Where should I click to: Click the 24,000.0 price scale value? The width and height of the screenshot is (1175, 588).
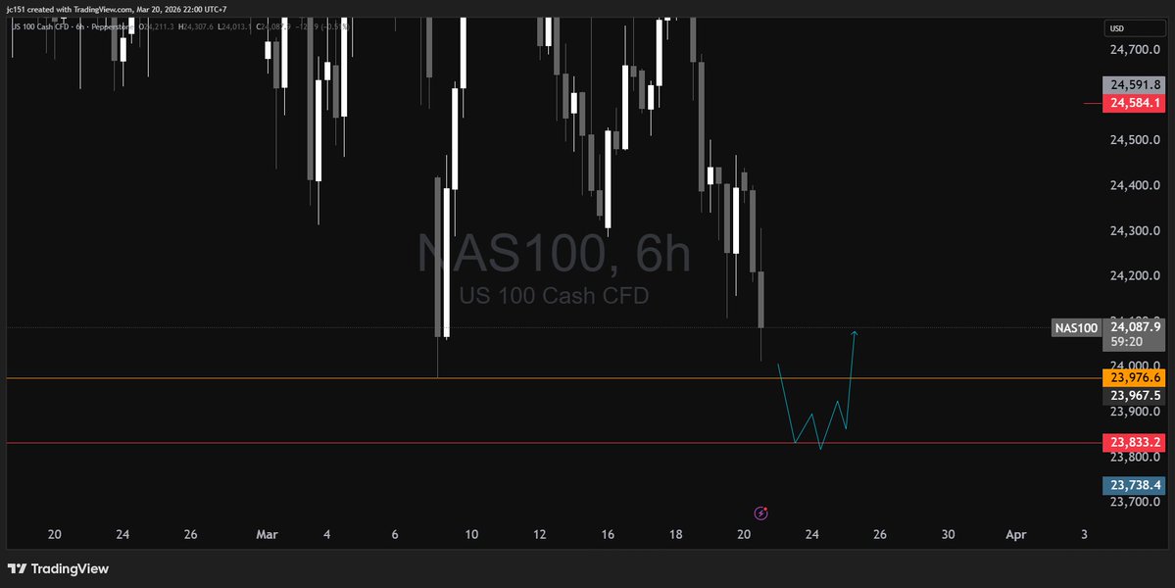pyautogui.click(x=1135, y=366)
